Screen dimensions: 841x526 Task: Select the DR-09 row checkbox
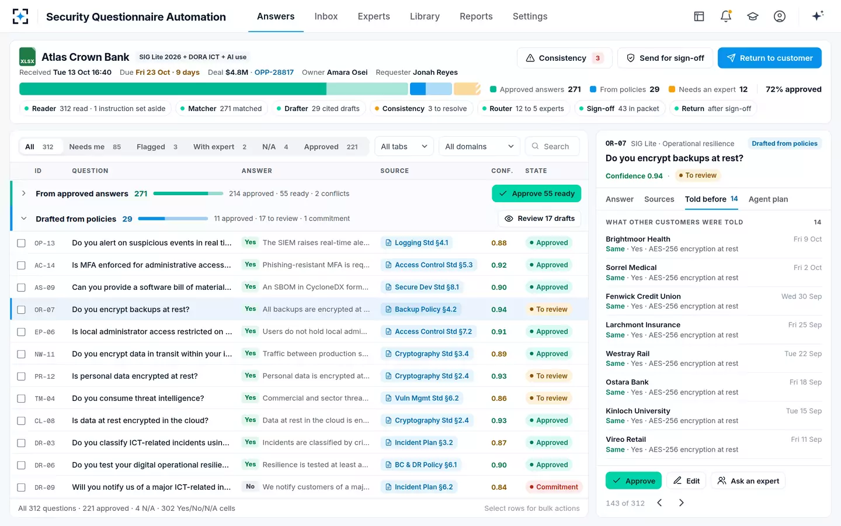22,487
